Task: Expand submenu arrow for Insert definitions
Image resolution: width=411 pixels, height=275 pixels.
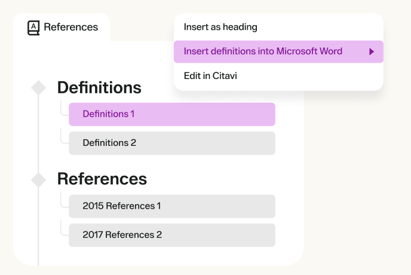Action: tap(372, 52)
